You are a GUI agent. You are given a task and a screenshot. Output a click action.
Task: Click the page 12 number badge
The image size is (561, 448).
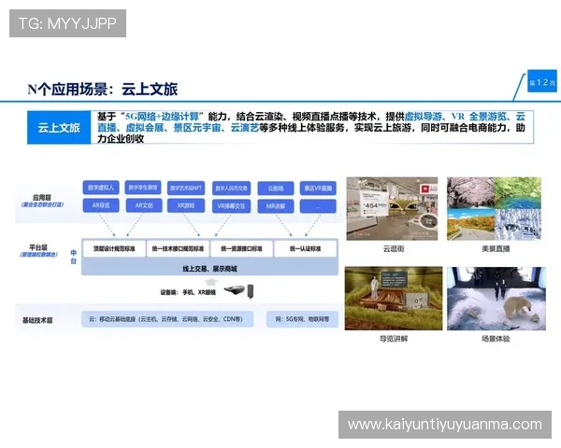[x=542, y=81]
